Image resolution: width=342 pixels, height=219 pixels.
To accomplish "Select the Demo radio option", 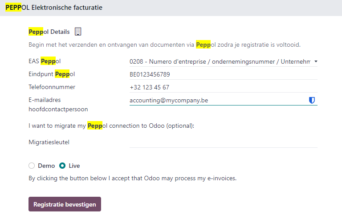I will click(x=32, y=166).
